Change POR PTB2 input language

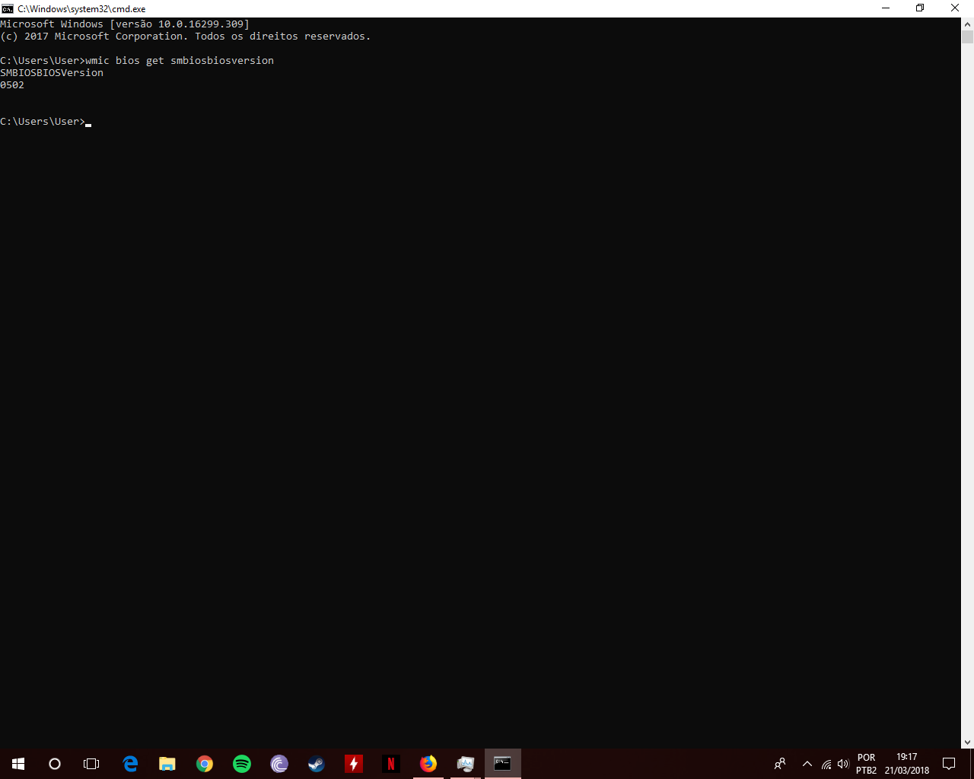coord(866,764)
